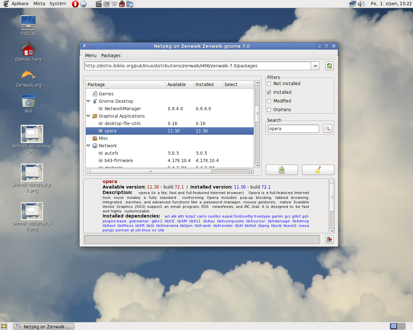Image resolution: width=413 pixels, height=330 pixels.
Task: Select the opera package row
Action: tap(170, 131)
